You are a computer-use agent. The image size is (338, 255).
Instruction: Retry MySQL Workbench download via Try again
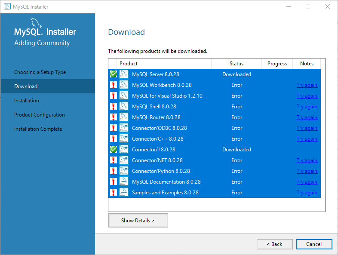click(x=307, y=85)
